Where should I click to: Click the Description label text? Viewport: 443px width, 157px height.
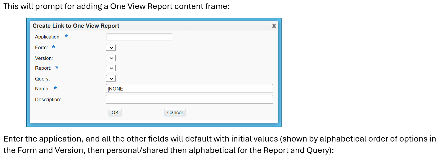[x=48, y=100]
